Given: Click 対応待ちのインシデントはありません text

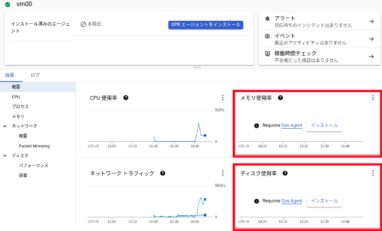Looking at the screenshot, I should tap(313, 25).
